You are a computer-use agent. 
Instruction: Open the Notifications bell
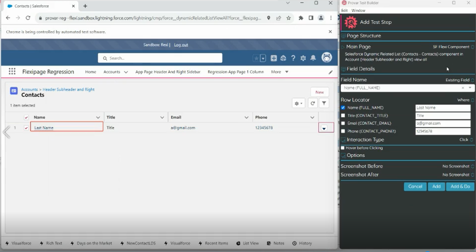click(313, 58)
